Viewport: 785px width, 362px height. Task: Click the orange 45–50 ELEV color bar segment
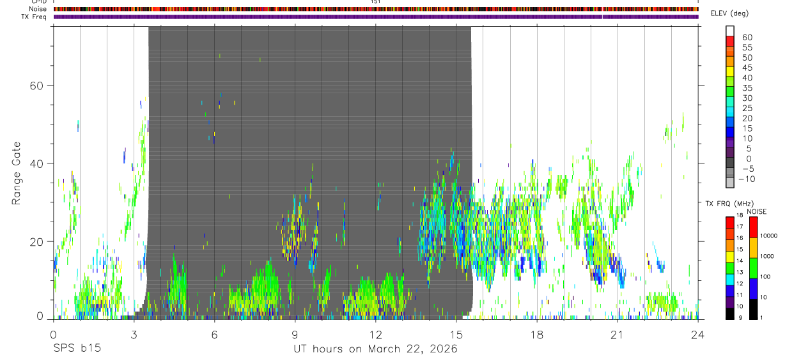pyautogui.click(x=731, y=61)
